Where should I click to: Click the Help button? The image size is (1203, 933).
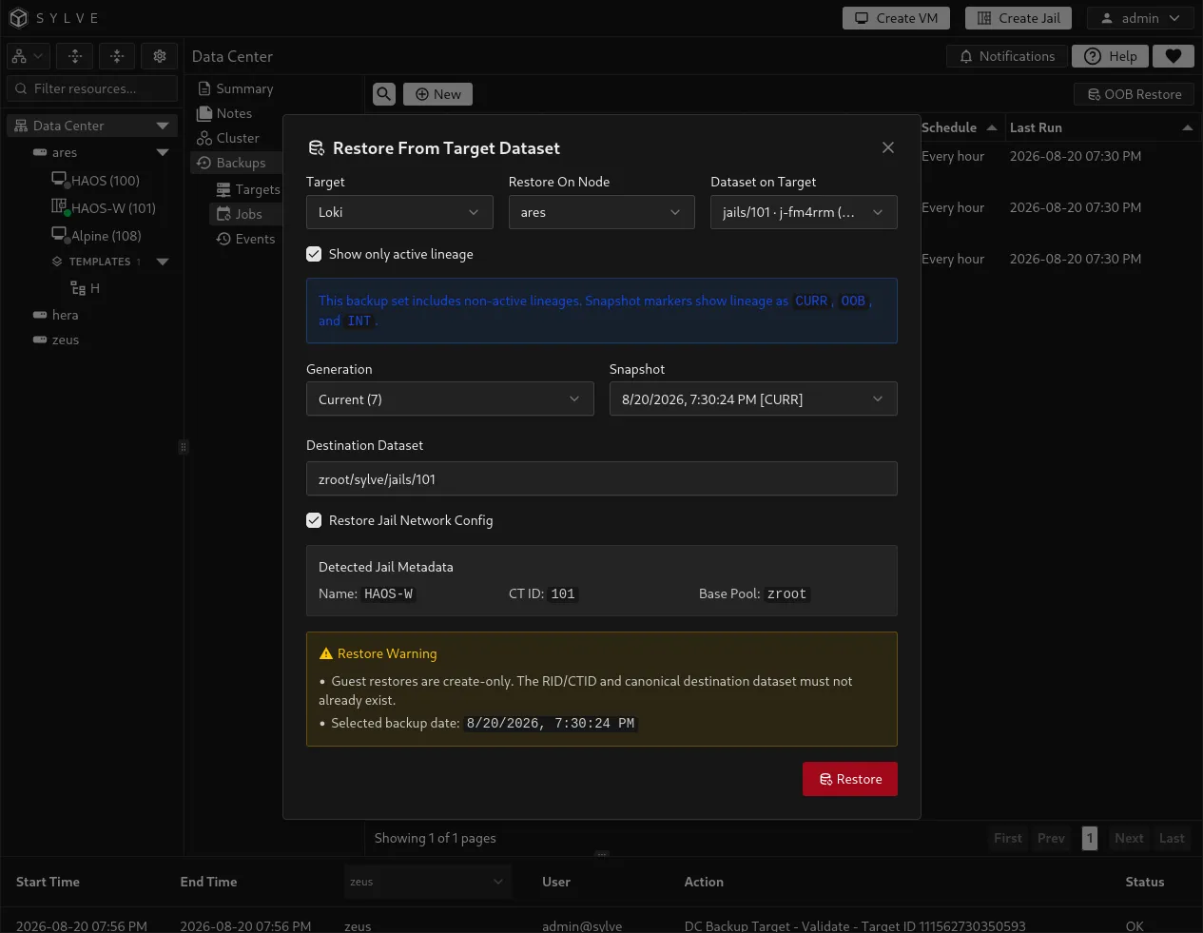(1111, 56)
